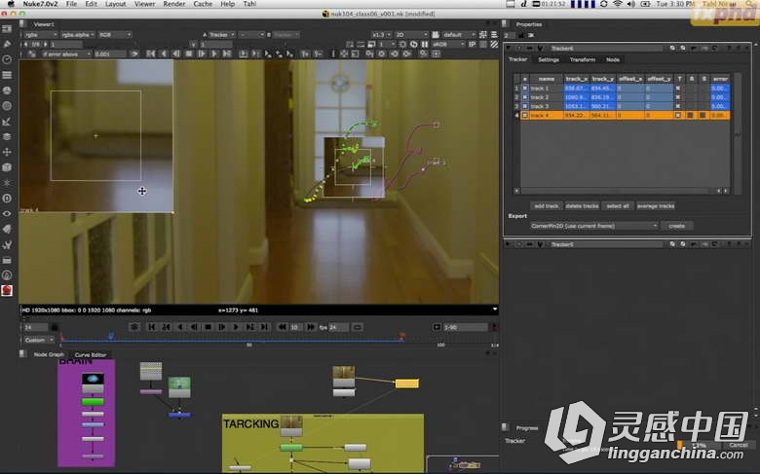760x474 pixels.
Task: Skip forward by ten frames
Action: 311,327
